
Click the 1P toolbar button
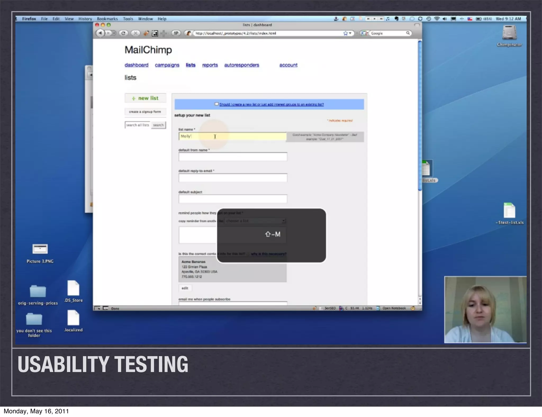(176, 33)
